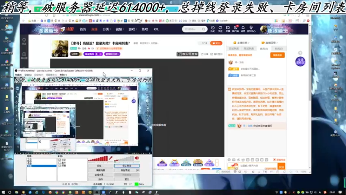Screen dimensions: 346x195
Task: Toggle the 屏幕 source checkbox in OBS
Action: (x=60, y=166)
